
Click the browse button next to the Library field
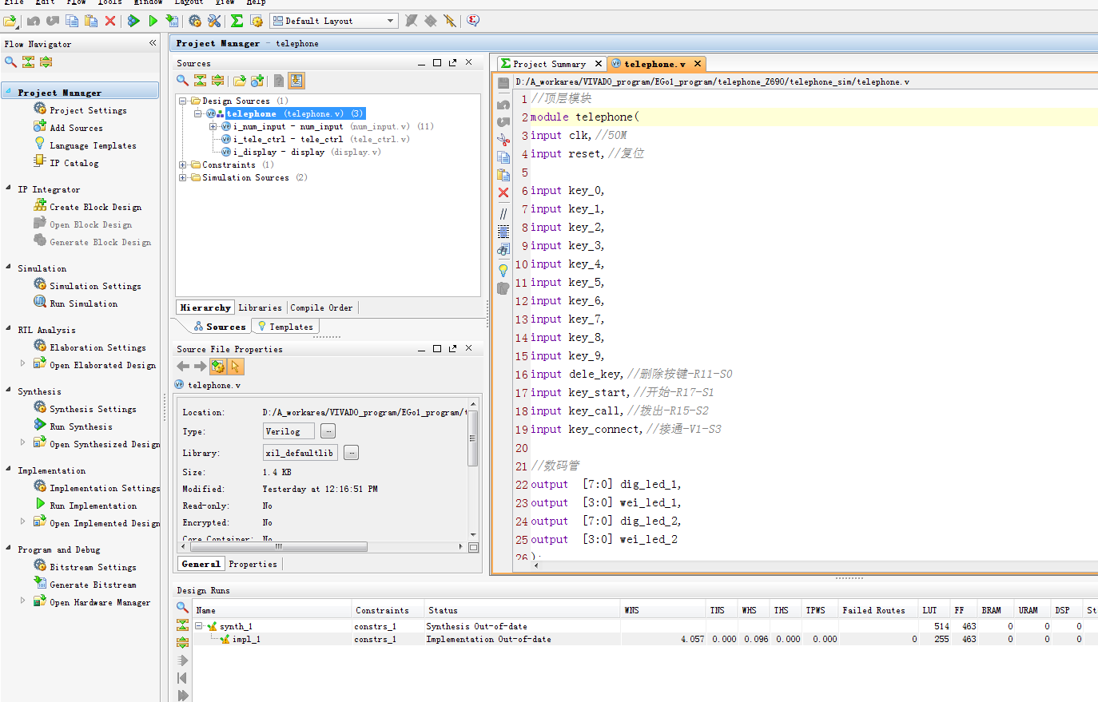[350, 452]
